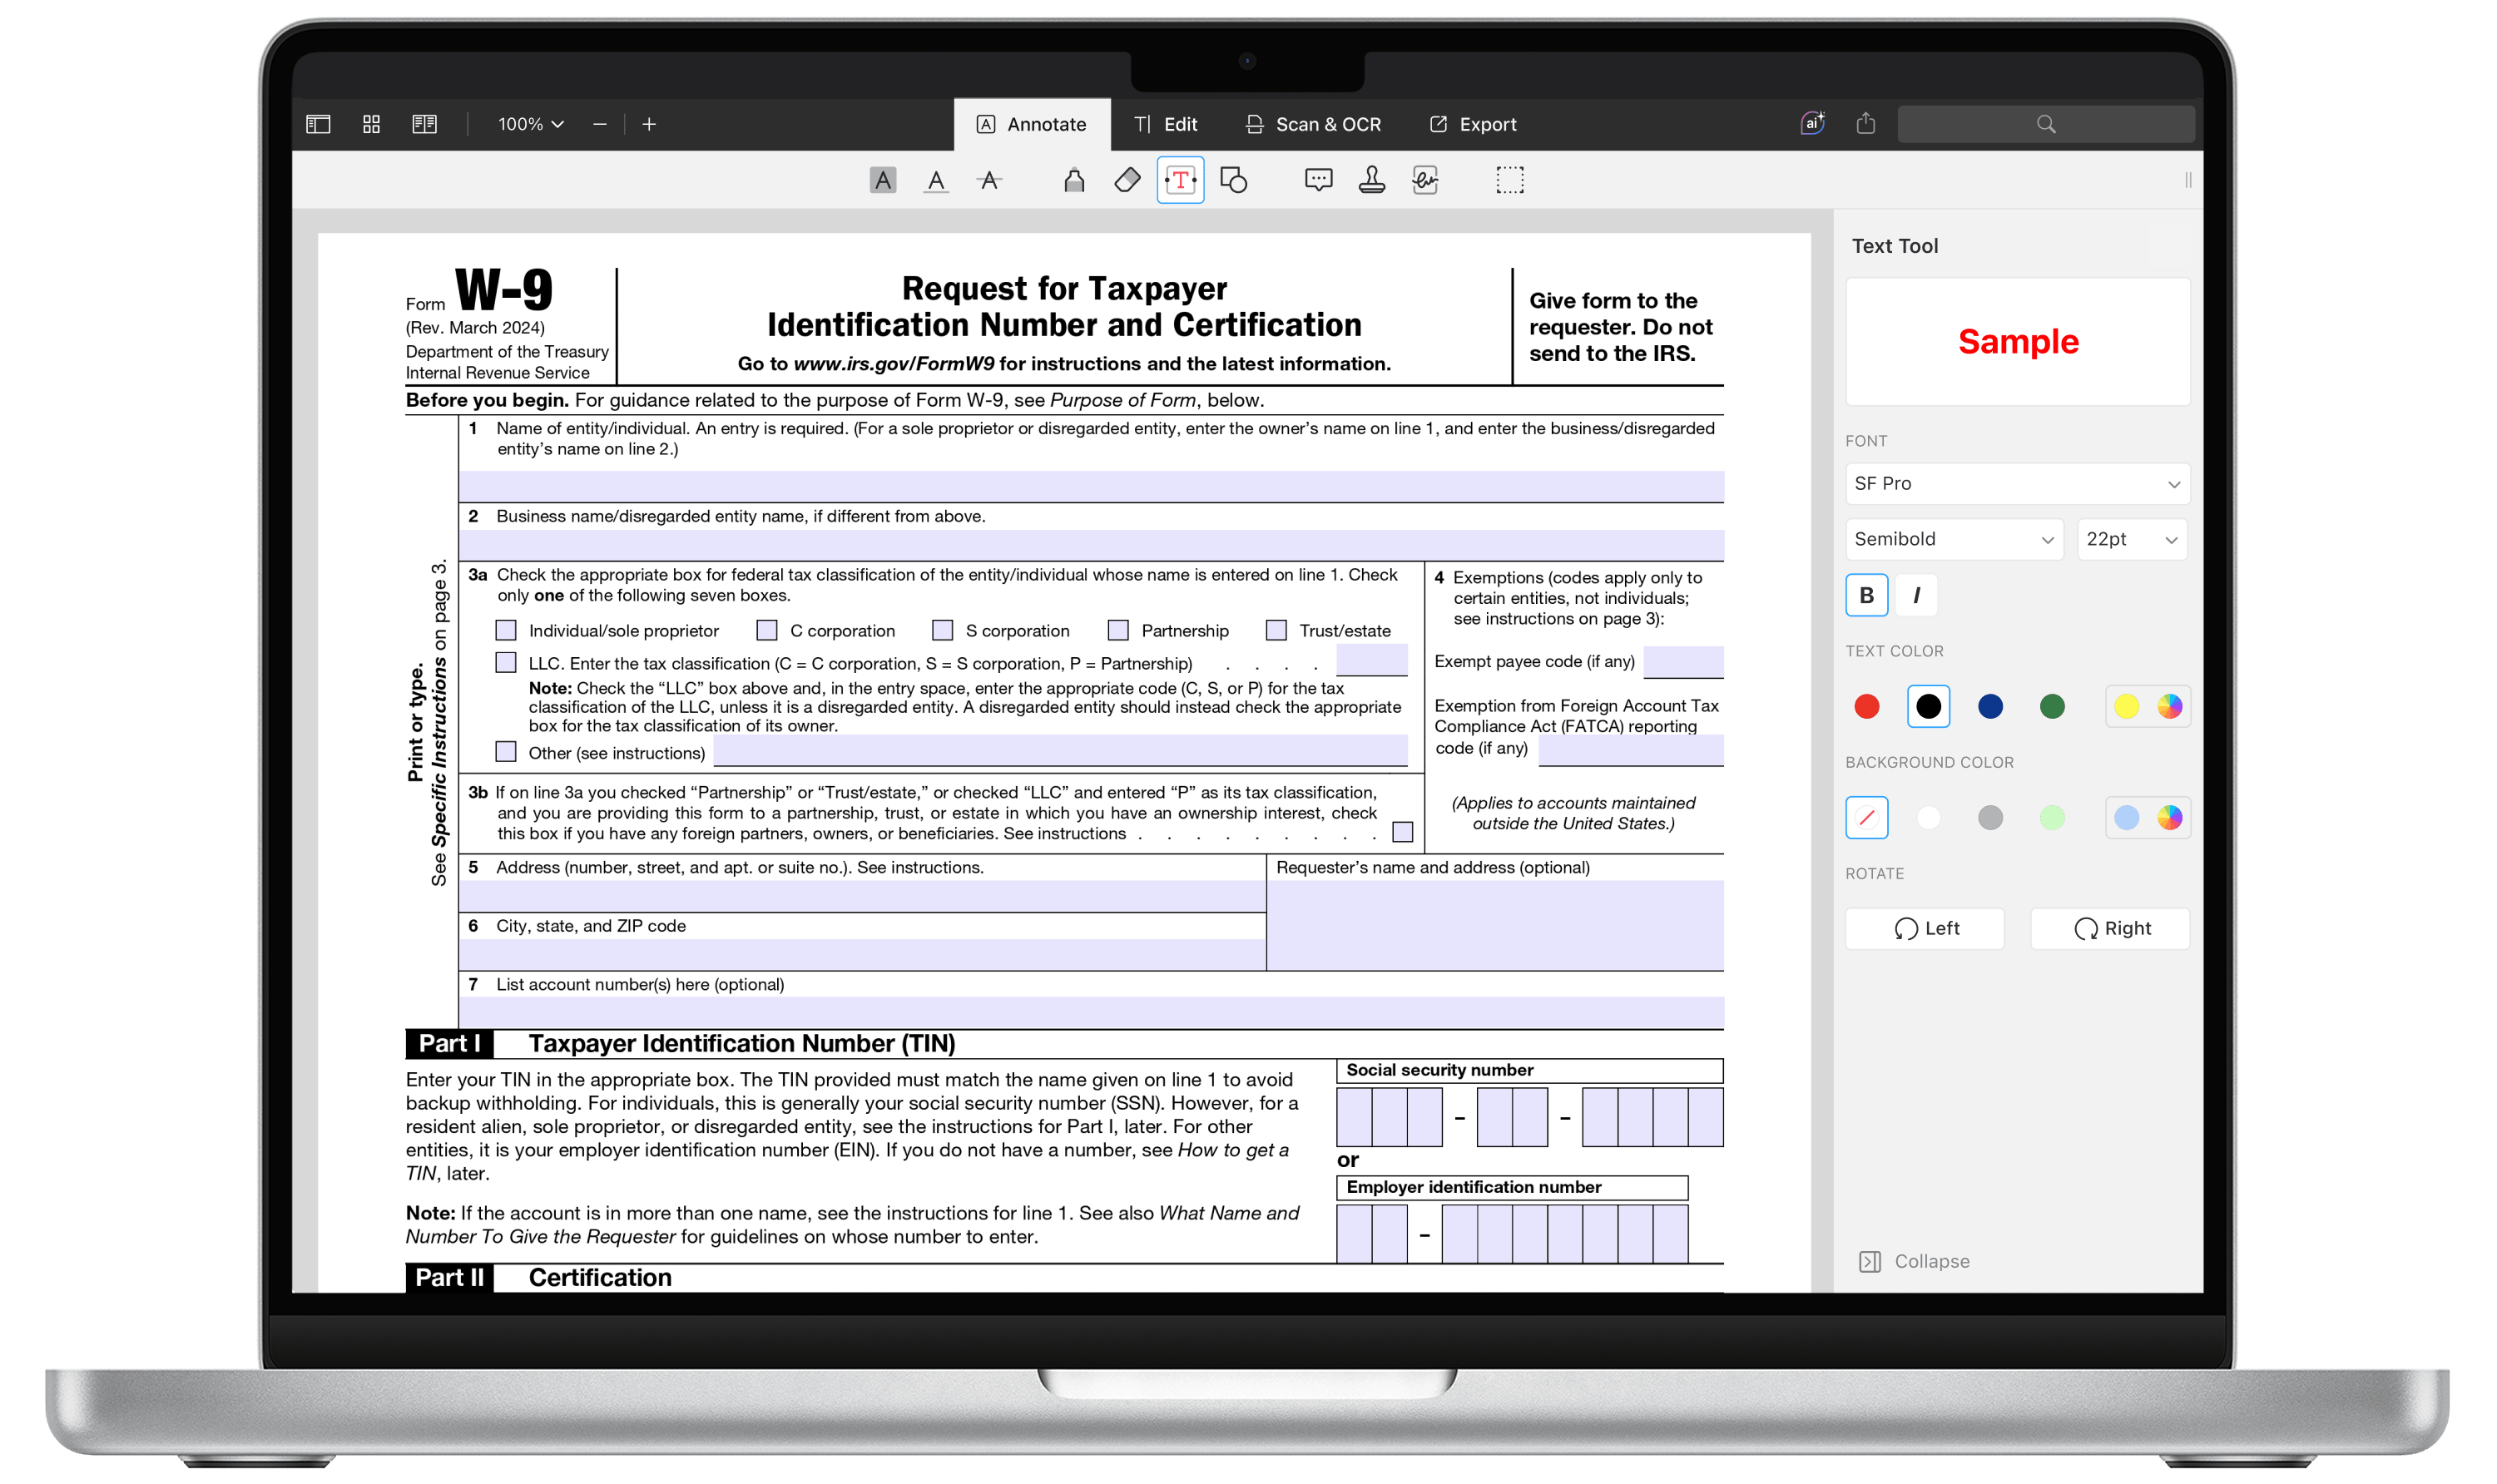Expand the 22pt font size dropdown
The height and width of the screenshot is (1484, 2497).
coord(2131,539)
